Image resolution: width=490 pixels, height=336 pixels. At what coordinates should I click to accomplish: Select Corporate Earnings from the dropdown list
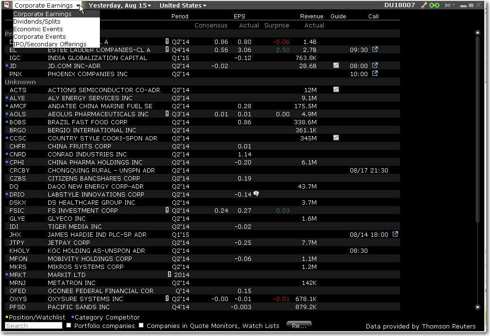(56, 14)
